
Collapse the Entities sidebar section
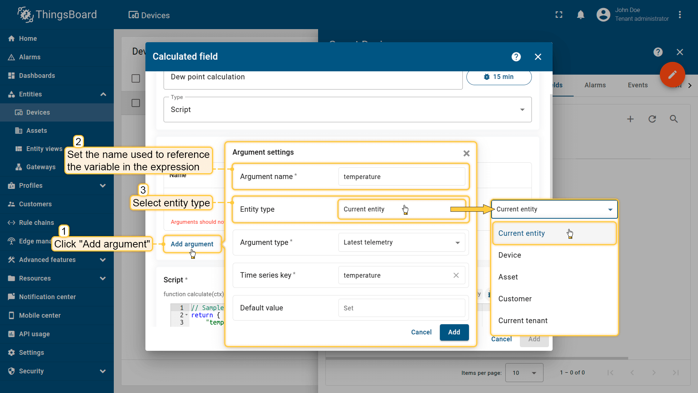103,94
